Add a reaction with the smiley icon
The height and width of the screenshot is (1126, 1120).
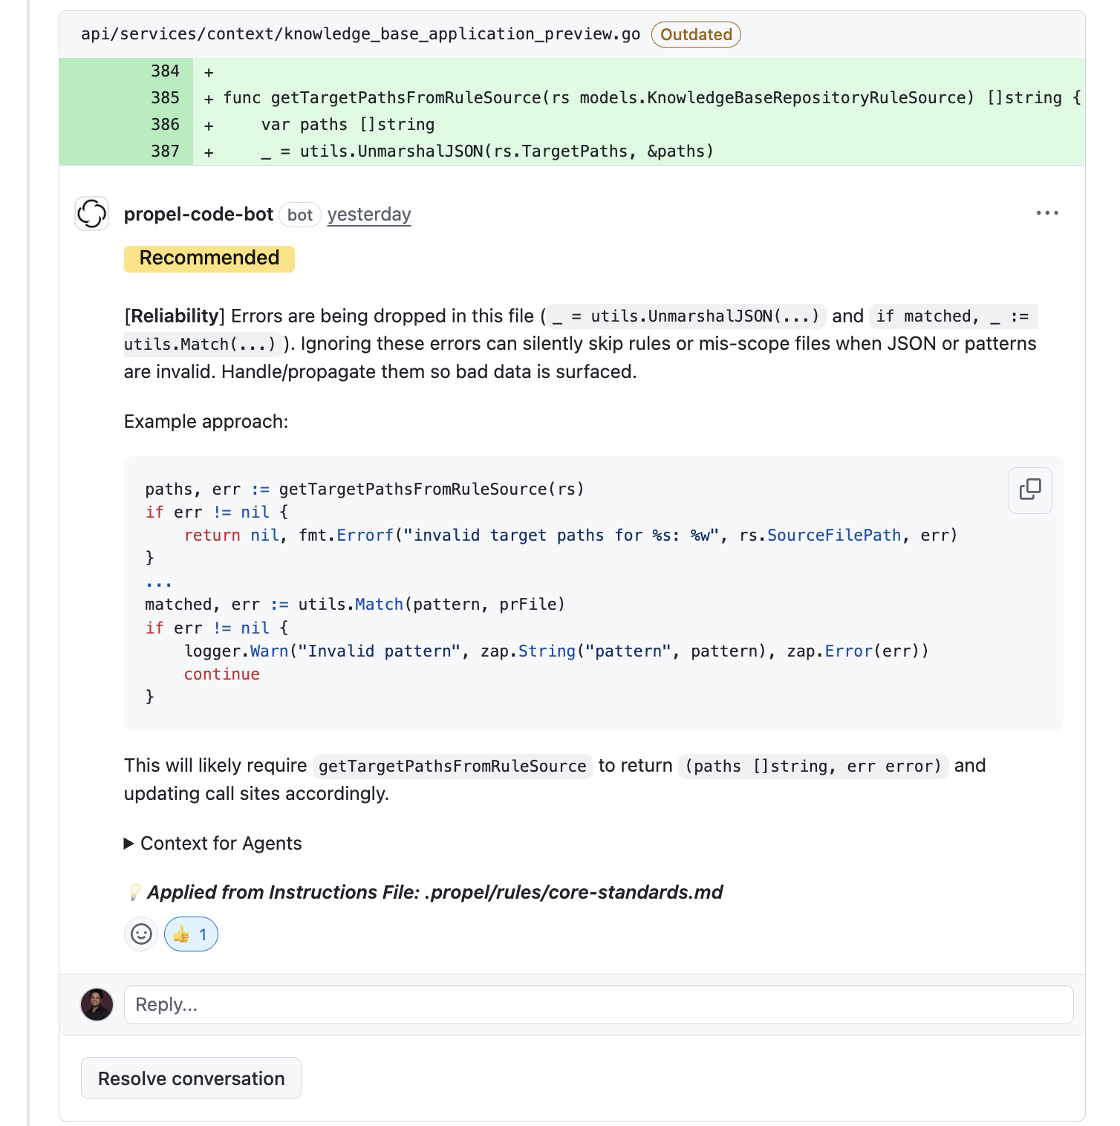click(x=140, y=934)
